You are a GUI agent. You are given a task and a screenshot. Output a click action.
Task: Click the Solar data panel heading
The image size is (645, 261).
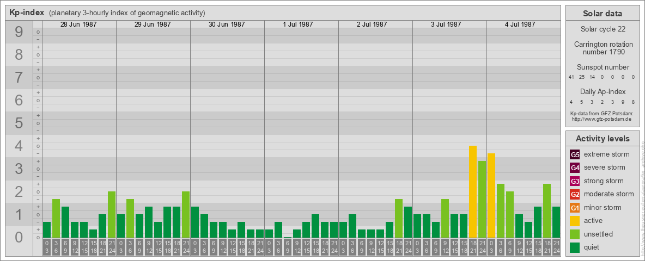click(x=602, y=14)
